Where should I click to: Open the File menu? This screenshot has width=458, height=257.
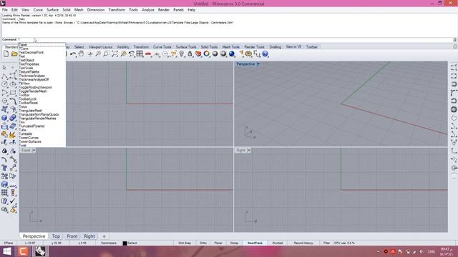pos(5,10)
